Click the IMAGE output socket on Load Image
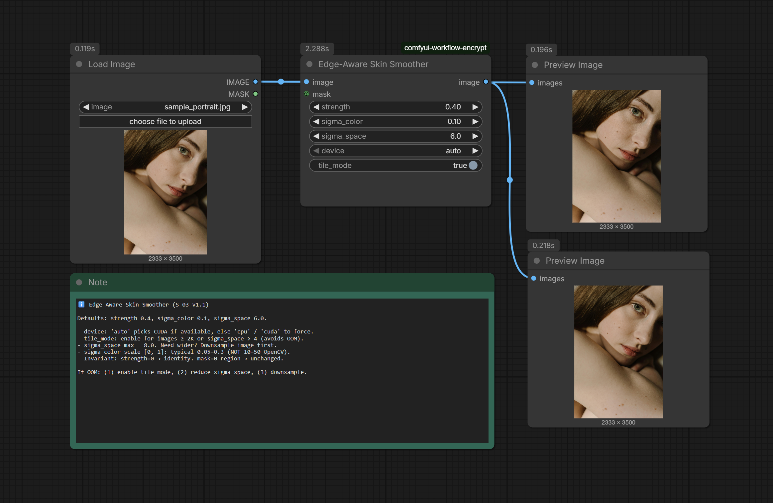 click(256, 82)
